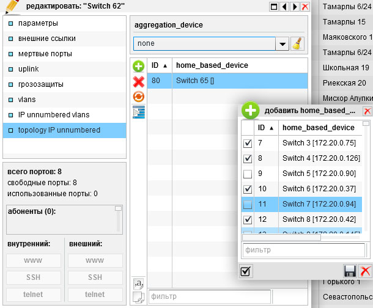Click the red delete record icon

[x=138, y=81]
